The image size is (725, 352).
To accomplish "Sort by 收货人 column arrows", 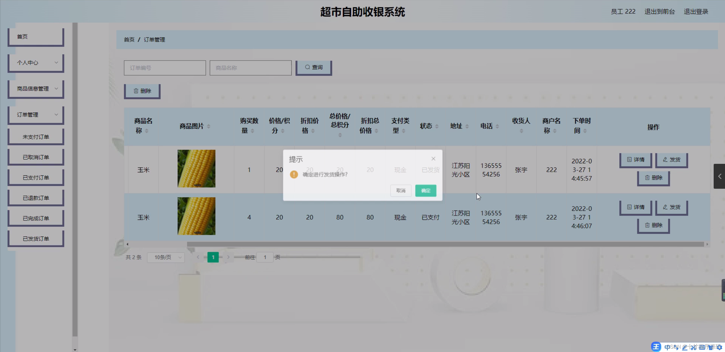I will [521, 131].
